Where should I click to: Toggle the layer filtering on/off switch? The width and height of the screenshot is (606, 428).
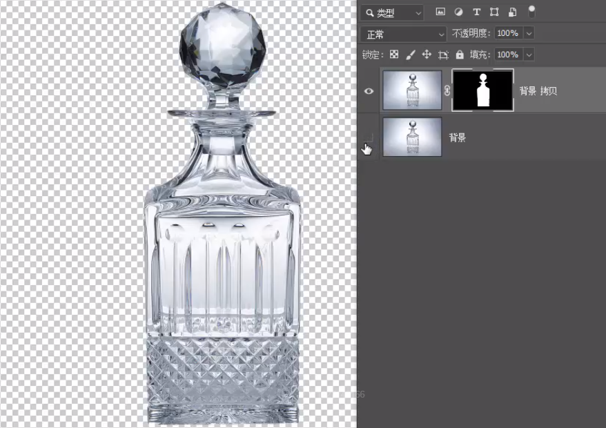[x=531, y=11]
